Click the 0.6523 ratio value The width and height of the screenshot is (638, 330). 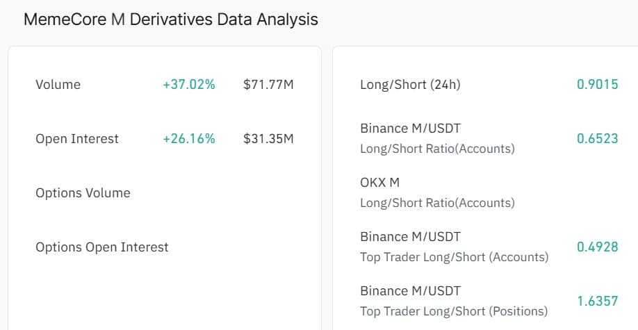click(597, 139)
